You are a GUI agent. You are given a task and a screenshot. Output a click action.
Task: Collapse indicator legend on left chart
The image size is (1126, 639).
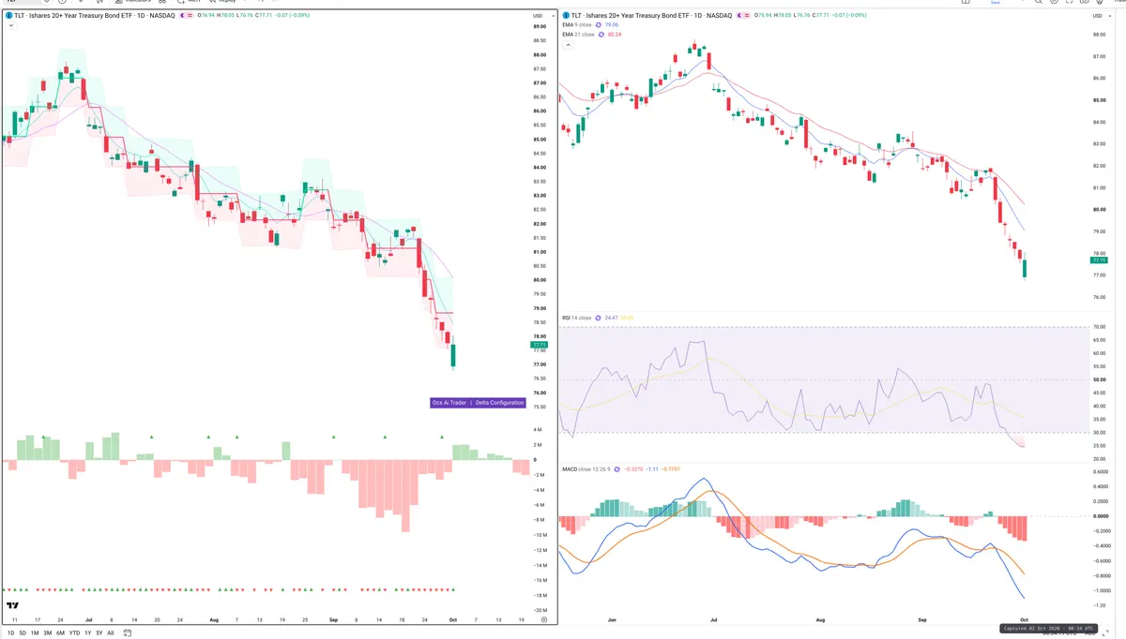[9, 26]
